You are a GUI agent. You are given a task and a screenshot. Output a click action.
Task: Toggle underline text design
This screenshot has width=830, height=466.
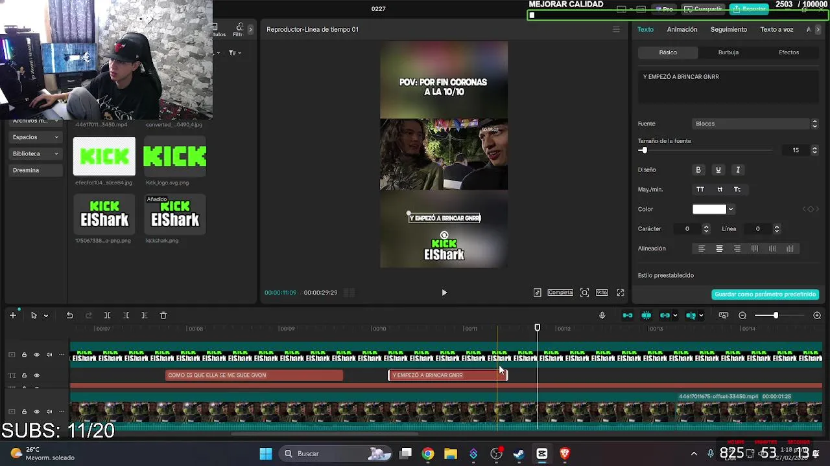(718, 170)
